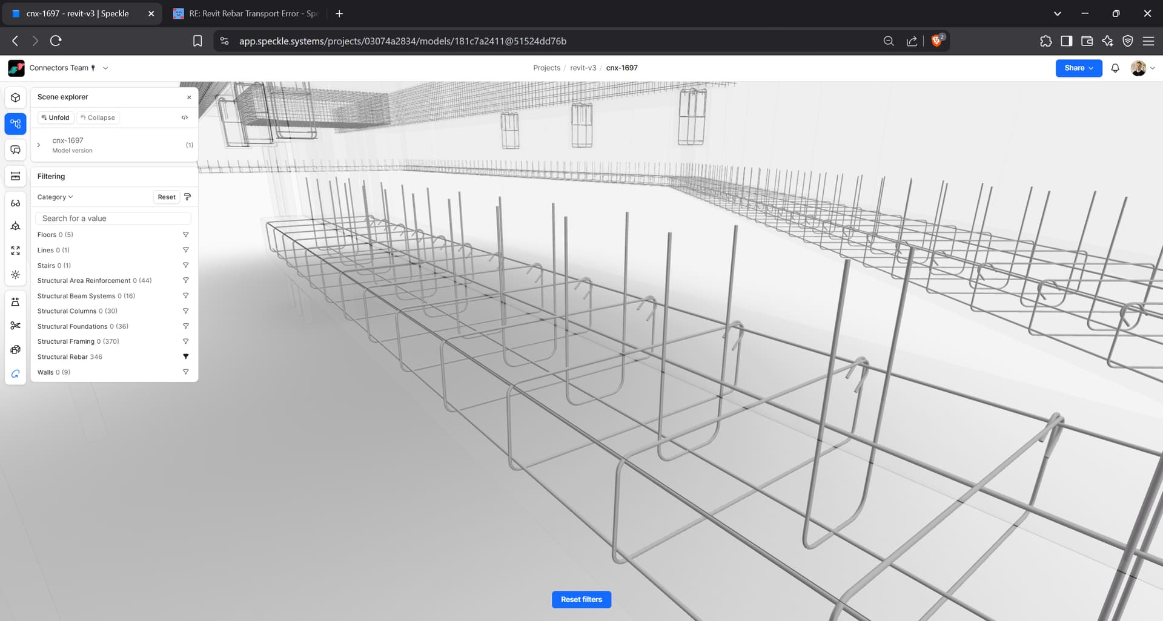1163x621 pixels.
Task: Close the cnx-1697 browser tab
Action: pos(151,13)
